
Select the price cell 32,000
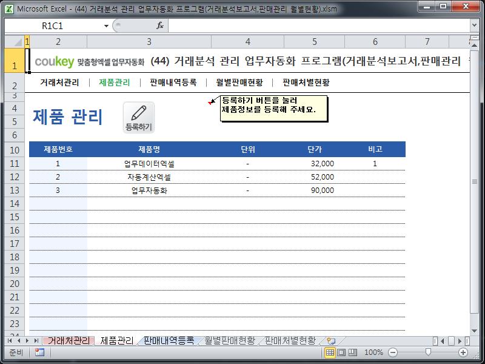(x=314, y=164)
